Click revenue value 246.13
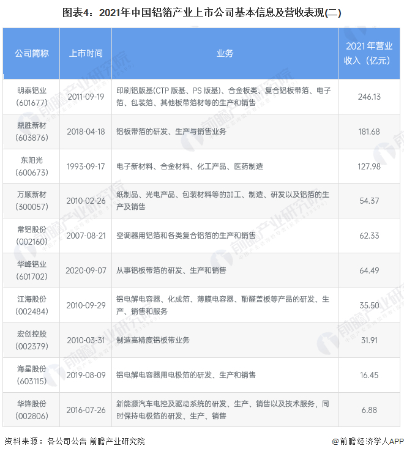 [369, 97]
